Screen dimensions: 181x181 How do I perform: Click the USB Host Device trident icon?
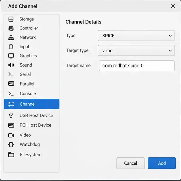point(11,115)
